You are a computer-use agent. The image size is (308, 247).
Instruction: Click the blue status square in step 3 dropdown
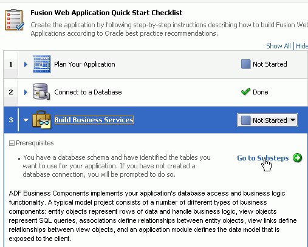[246, 120]
